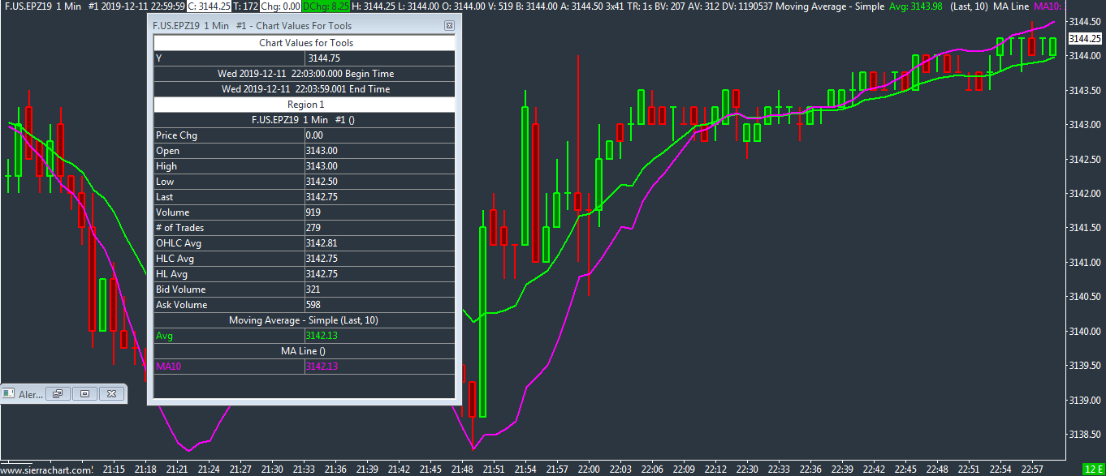The height and width of the screenshot is (476, 1106).
Task: Close the minimized Alert window
Action: click(x=112, y=394)
